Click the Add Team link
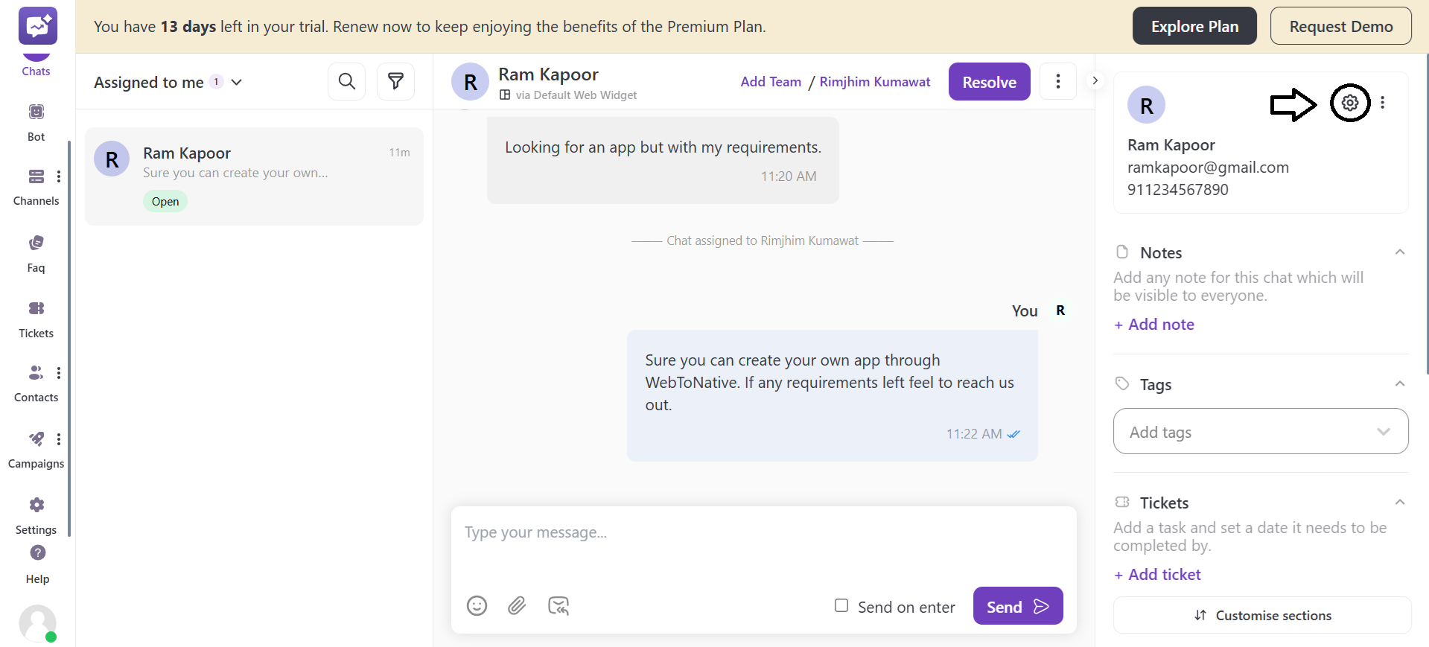This screenshot has height=647, width=1429. coord(771,82)
